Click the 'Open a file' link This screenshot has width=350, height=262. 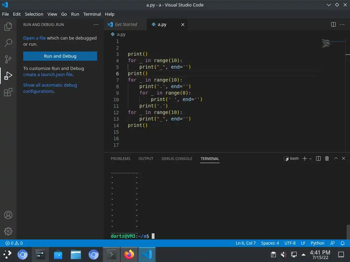35,38
